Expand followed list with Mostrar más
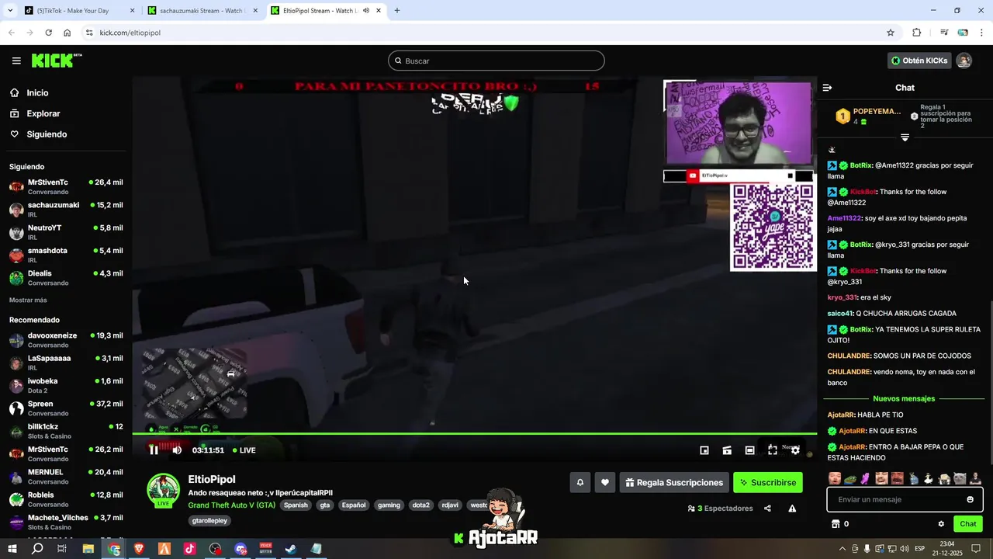 (28, 300)
